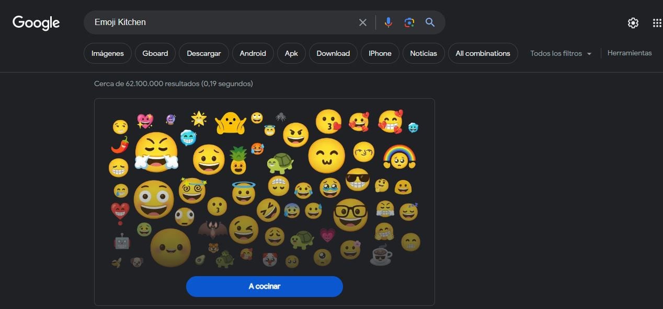Open Google Lens image search
The width and height of the screenshot is (663, 309).
click(x=409, y=22)
